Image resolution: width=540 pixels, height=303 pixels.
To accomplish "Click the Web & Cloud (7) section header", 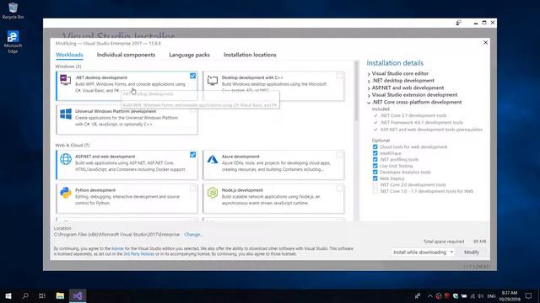I will click(x=73, y=146).
